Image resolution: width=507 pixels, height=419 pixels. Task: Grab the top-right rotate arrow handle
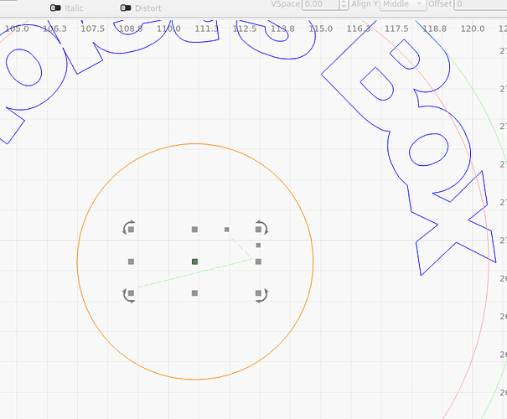[261, 228]
